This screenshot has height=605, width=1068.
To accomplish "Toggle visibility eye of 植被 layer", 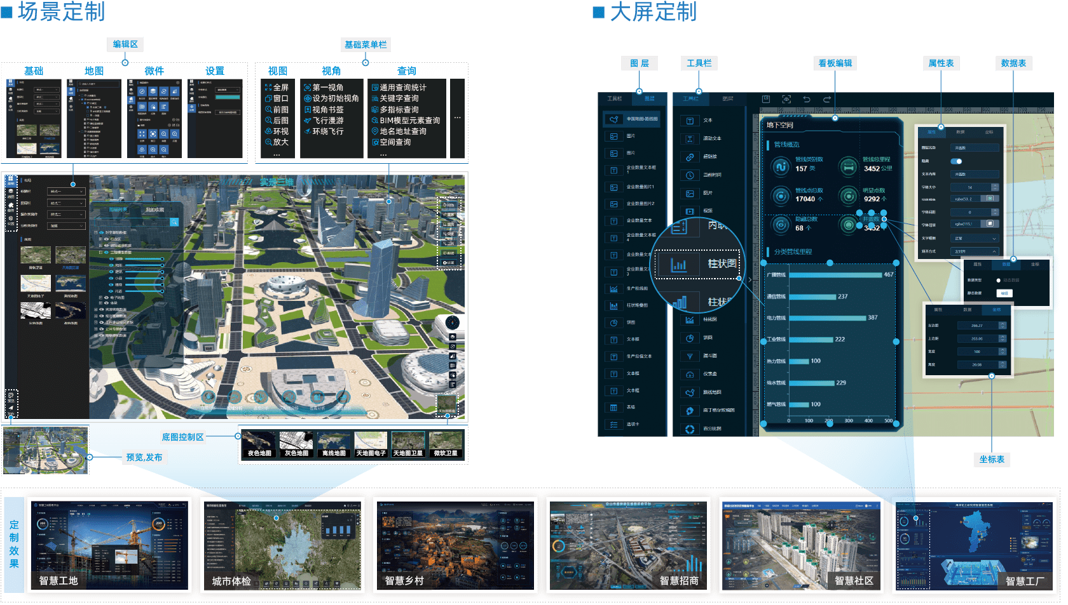I will 111,284.
